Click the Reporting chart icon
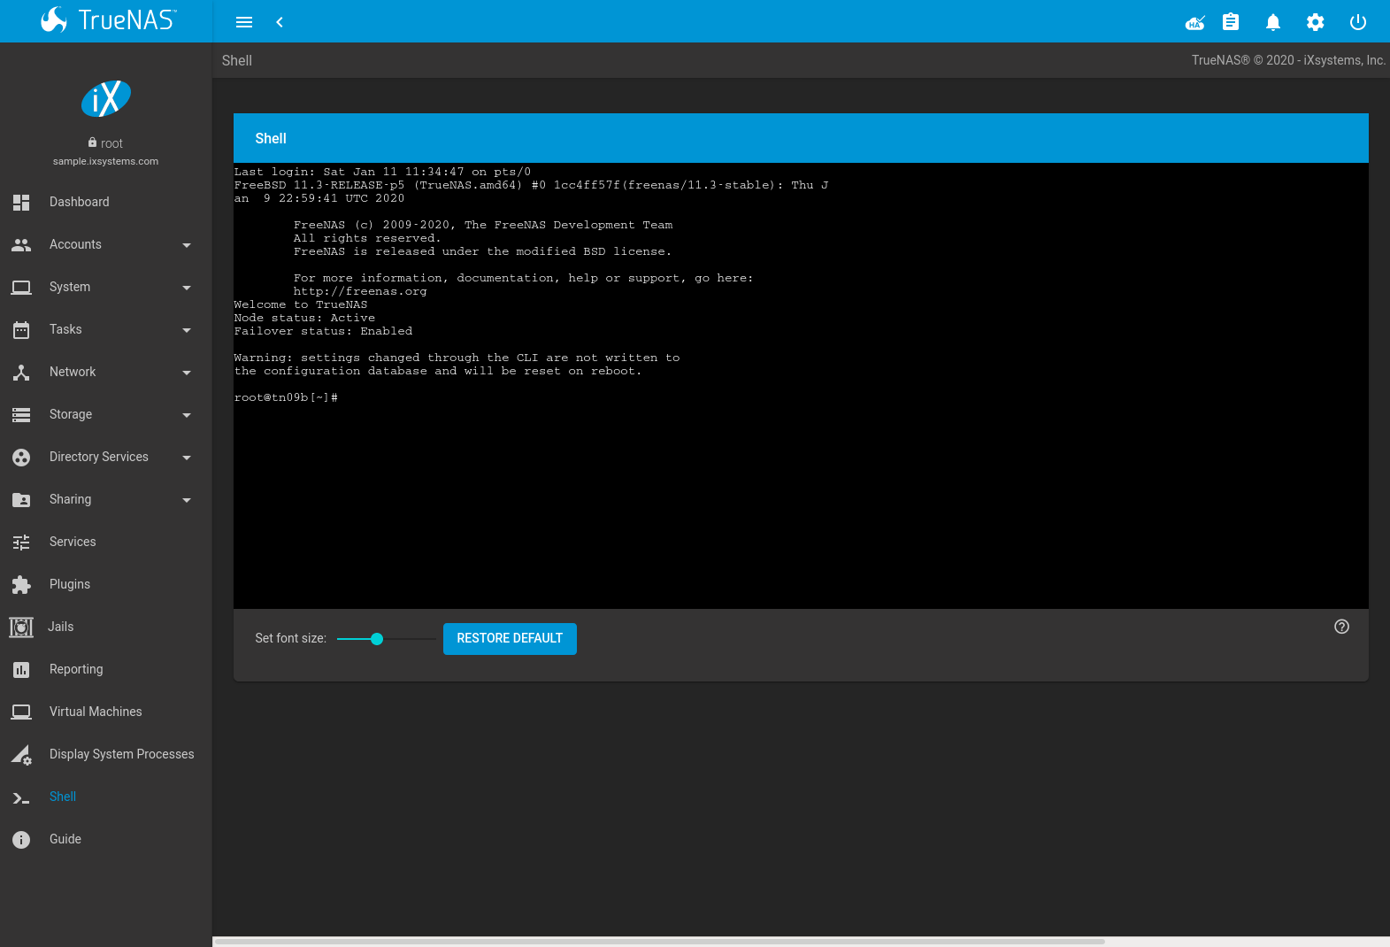 [21, 670]
